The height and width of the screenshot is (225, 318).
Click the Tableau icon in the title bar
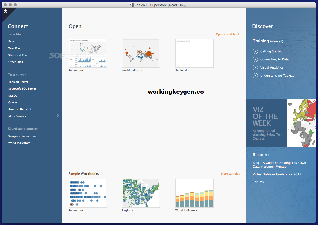131,5
